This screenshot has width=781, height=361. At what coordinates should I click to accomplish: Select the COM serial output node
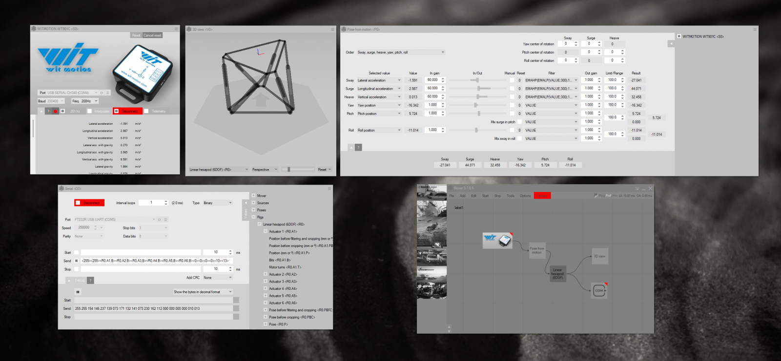pyautogui.click(x=599, y=291)
